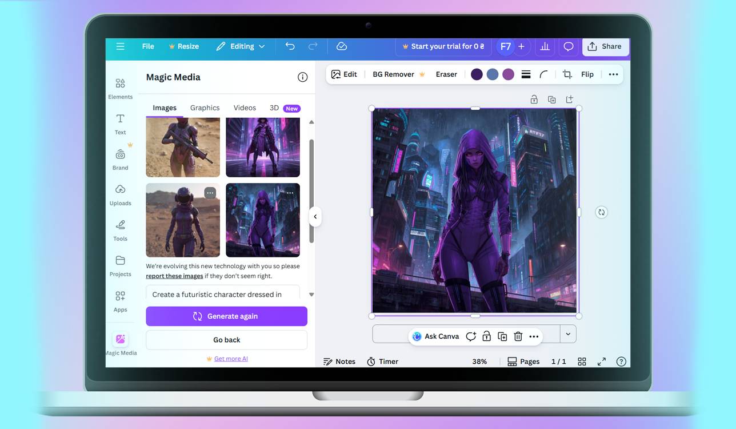
Task: Open the Uploads sidebar panel
Action: pyautogui.click(x=120, y=195)
